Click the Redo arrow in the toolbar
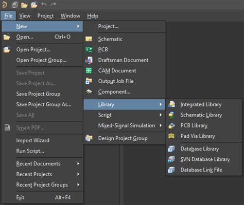Screen dimensions: 244x205 pos(54,5)
